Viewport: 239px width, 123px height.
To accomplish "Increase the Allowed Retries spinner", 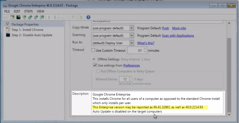I will point(130,78).
